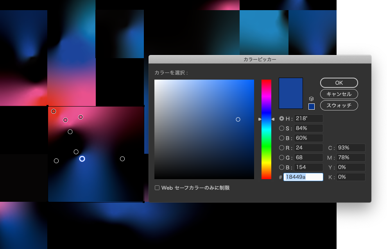
Task: Click the OK button
Action: click(339, 83)
